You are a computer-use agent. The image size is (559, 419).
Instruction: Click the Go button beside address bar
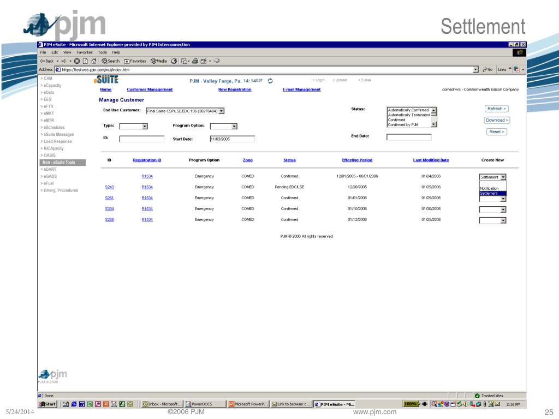click(x=487, y=69)
